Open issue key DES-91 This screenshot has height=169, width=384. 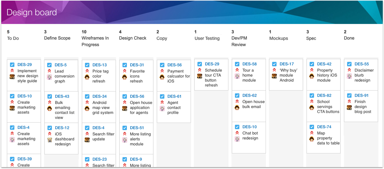[x=362, y=95]
